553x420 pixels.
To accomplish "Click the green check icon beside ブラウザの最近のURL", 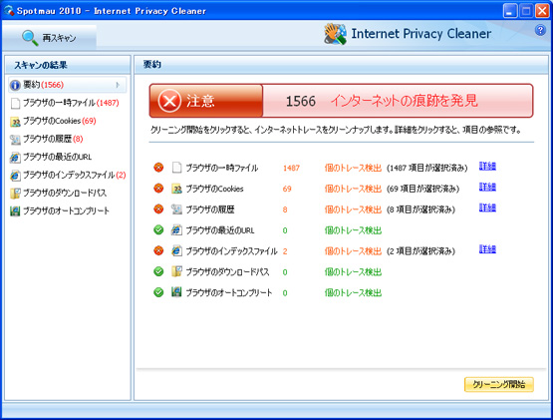I will 158,230.
